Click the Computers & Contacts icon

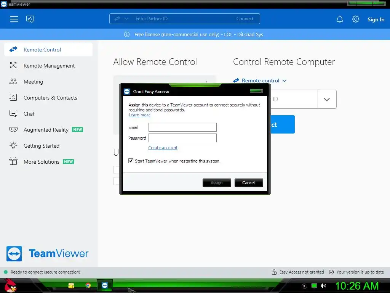[x=13, y=97]
